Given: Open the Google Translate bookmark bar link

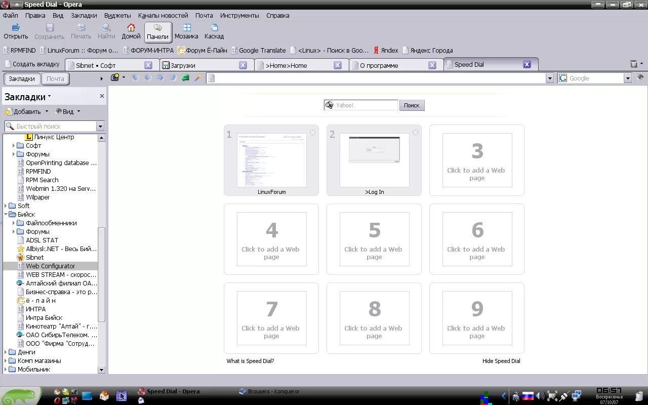Looking at the screenshot, I should tap(259, 50).
